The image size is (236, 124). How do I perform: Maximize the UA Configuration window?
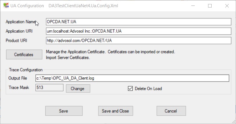pyautogui.click(x=210, y=6)
